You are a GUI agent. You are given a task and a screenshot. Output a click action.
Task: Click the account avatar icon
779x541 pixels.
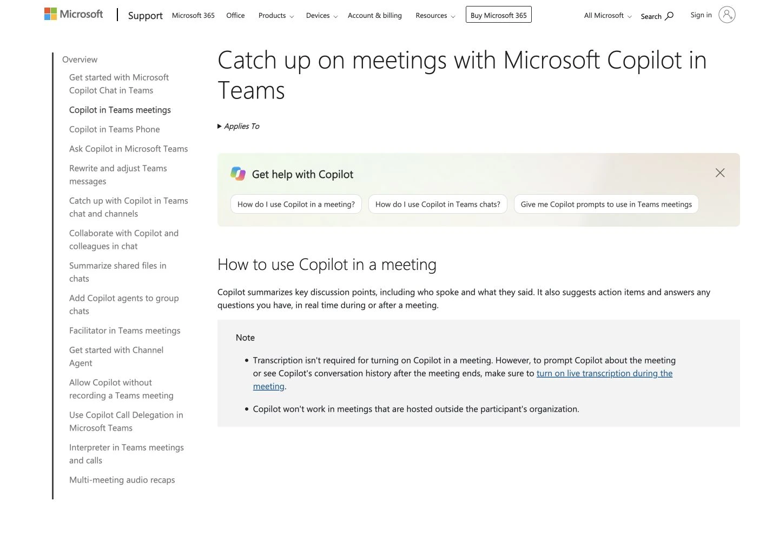[727, 15]
